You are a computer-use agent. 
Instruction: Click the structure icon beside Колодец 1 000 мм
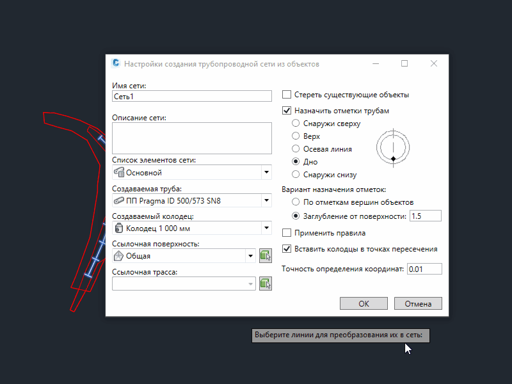119,228
